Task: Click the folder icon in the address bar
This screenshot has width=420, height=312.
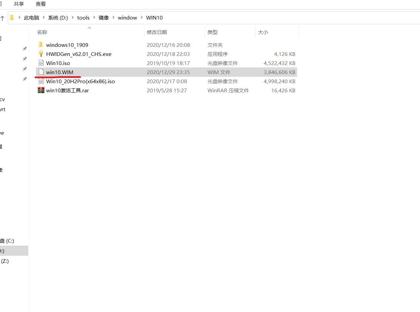Action: point(12,18)
